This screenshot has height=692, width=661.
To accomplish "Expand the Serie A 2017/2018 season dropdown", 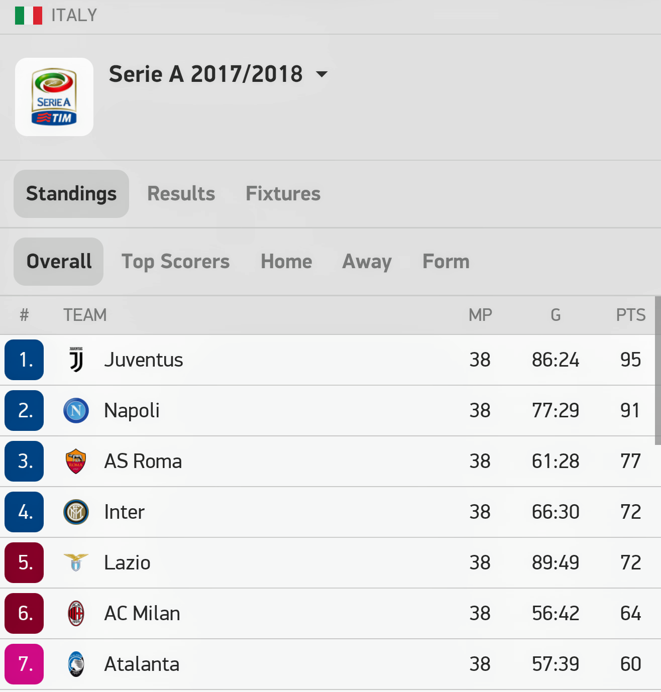I will tap(321, 74).
